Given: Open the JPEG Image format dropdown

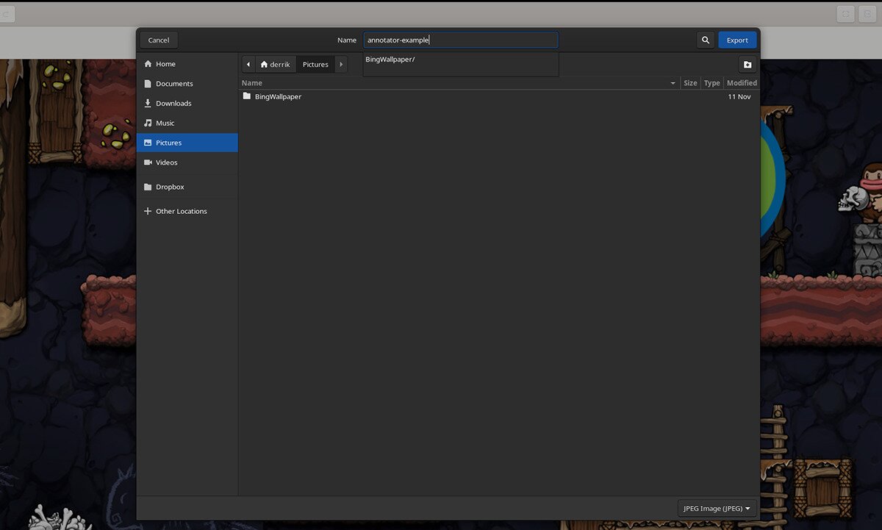Looking at the screenshot, I should coord(717,508).
